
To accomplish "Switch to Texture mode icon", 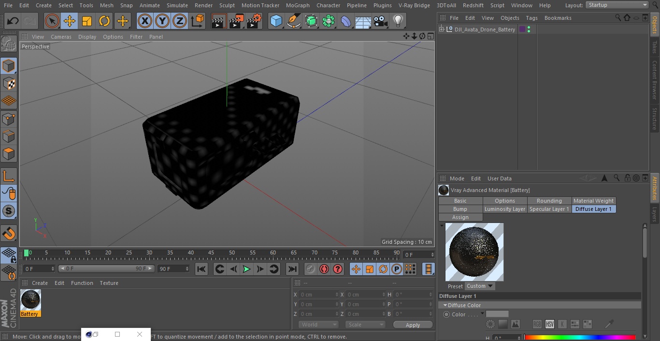I will (x=9, y=84).
